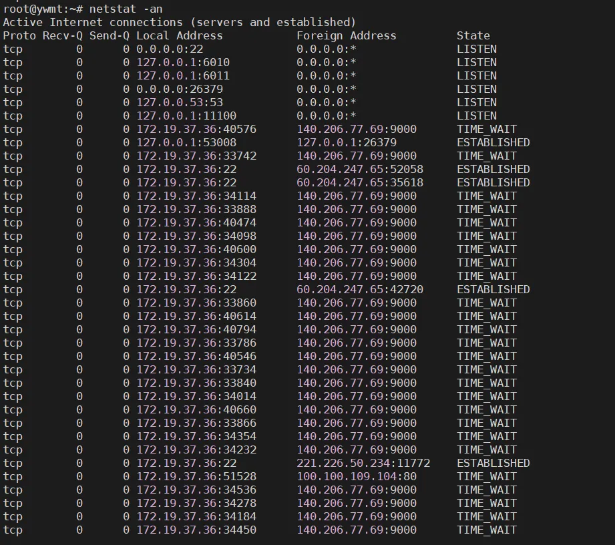Click local address 0.0.0.0:26379
Viewport: 615px width, 545px height.
click(180, 89)
